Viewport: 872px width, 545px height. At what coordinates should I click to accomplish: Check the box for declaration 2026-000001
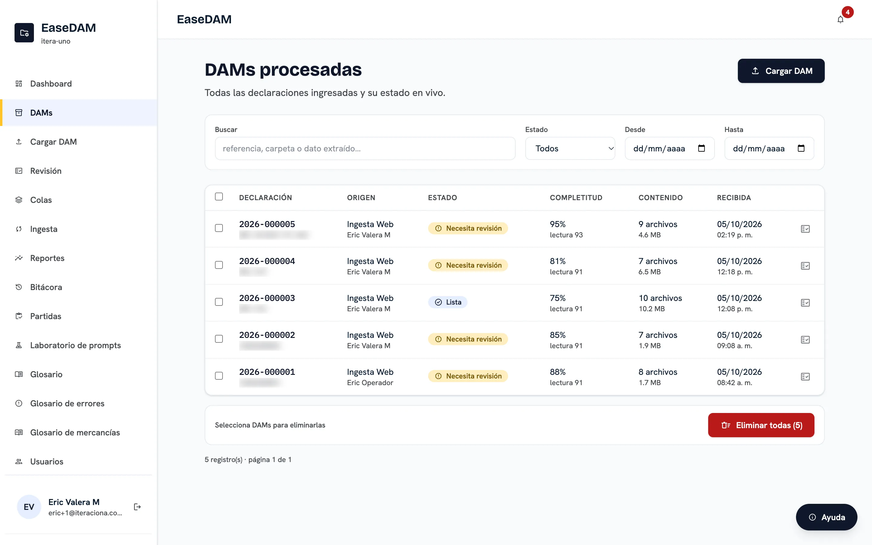point(219,376)
